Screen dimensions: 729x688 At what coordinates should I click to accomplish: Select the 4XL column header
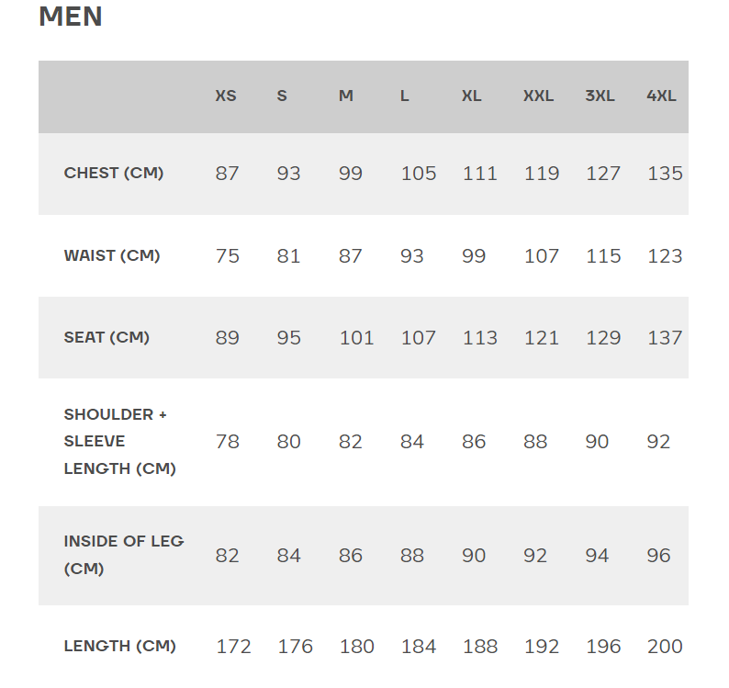pyautogui.click(x=661, y=96)
